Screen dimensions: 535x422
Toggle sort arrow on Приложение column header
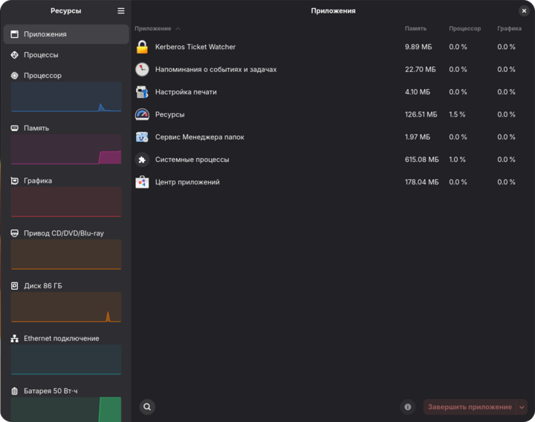point(178,29)
